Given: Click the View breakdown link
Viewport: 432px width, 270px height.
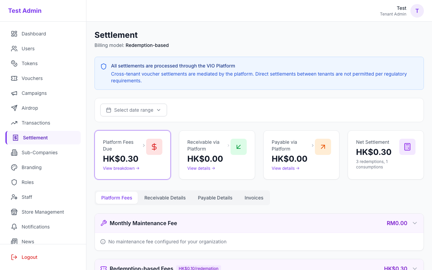Looking at the screenshot, I should (121, 168).
